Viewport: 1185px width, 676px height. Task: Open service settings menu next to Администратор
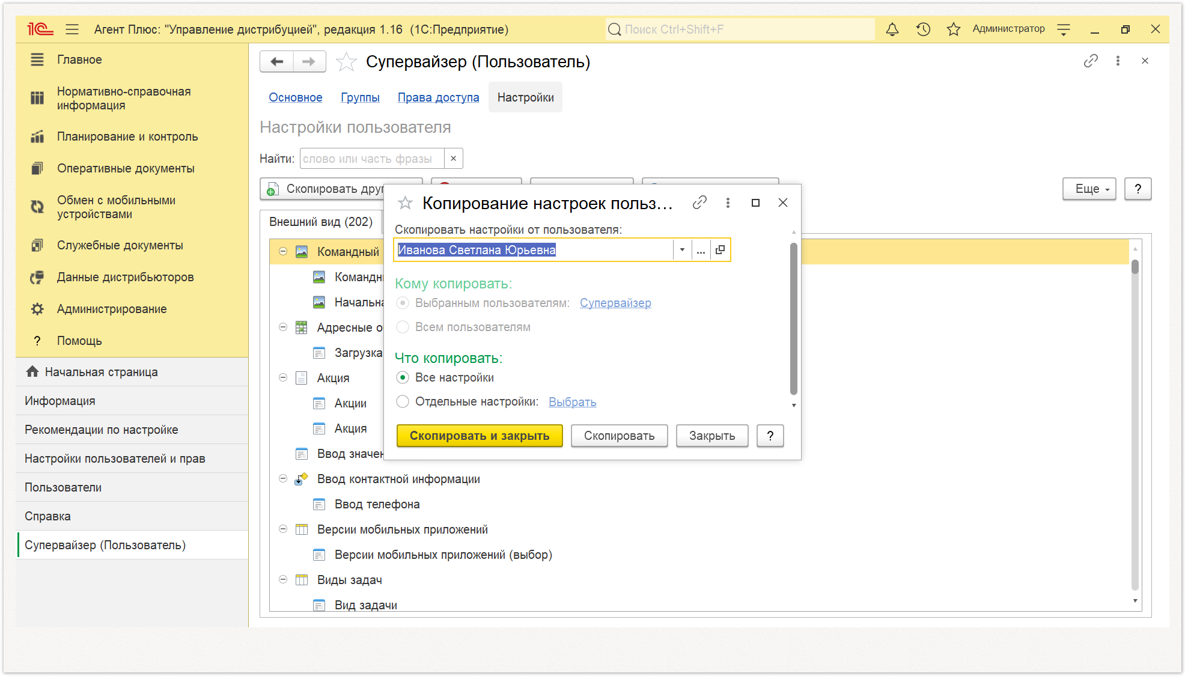tap(1064, 29)
